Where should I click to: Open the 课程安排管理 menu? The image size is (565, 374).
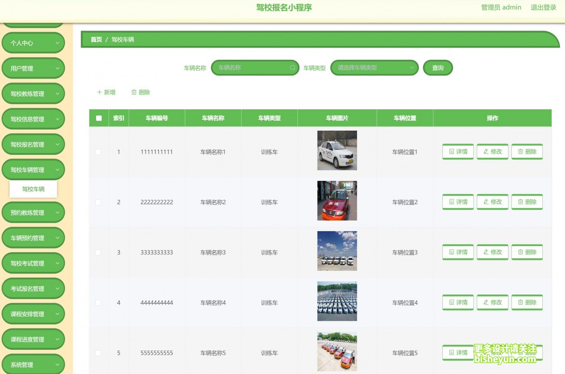[x=33, y=314]
